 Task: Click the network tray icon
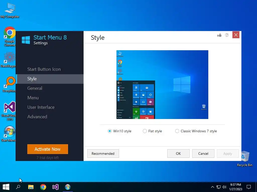click(x=219, y=187)
